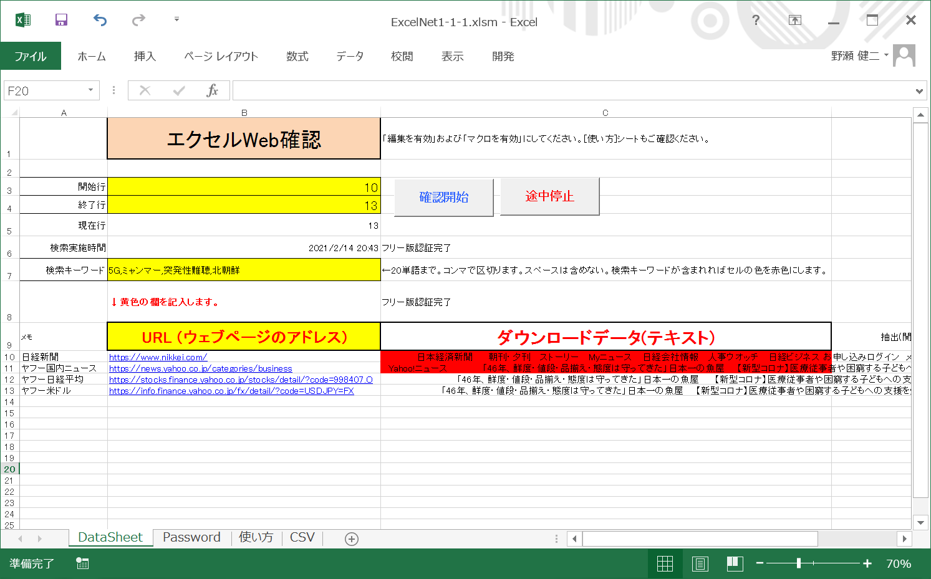
Task: Open the データ ribbon tab
Action: point(350,56)
